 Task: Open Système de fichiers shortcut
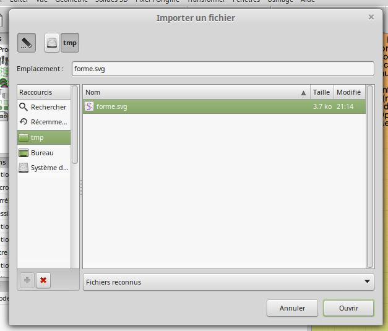(43, 168)
